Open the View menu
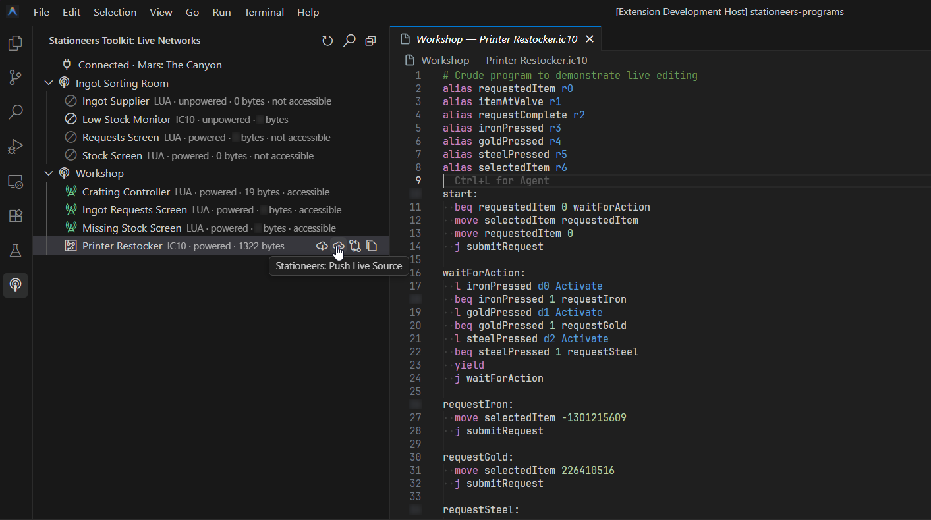 (161, 12)
